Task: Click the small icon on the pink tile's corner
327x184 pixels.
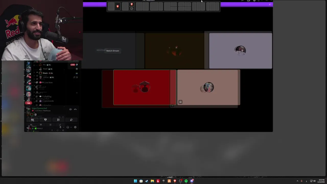Action: [x=180, y=102]
